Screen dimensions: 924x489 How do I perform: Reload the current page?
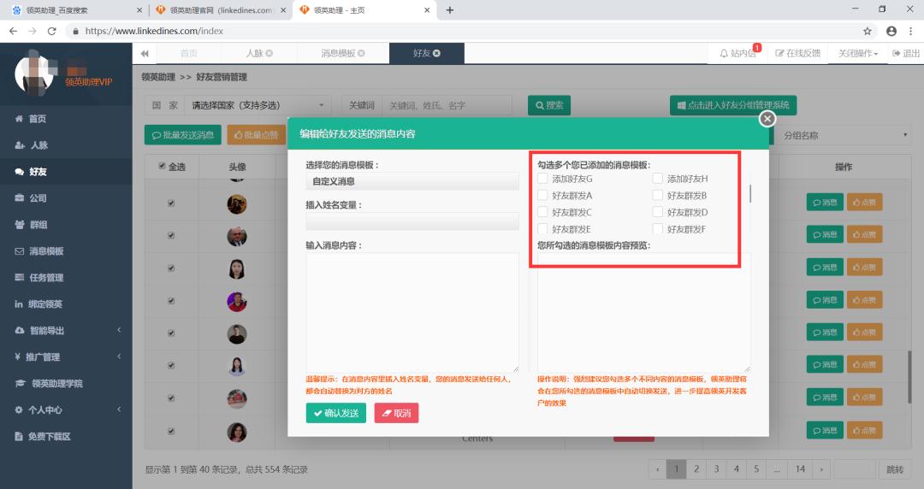click(52, 32)
